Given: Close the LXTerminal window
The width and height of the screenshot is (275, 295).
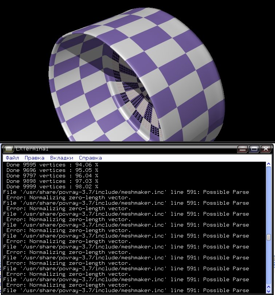Looking at the screenshot, I should point(266,149).
